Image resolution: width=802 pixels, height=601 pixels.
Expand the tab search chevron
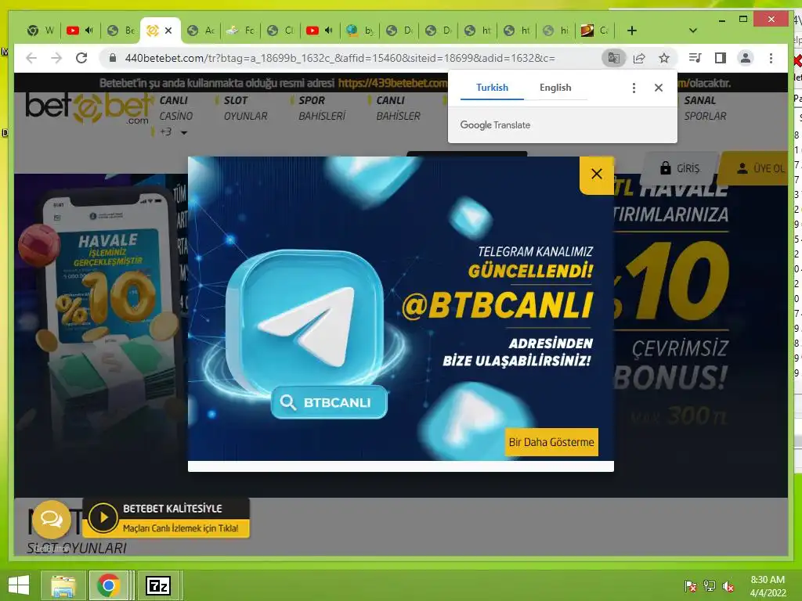point(692,31)
